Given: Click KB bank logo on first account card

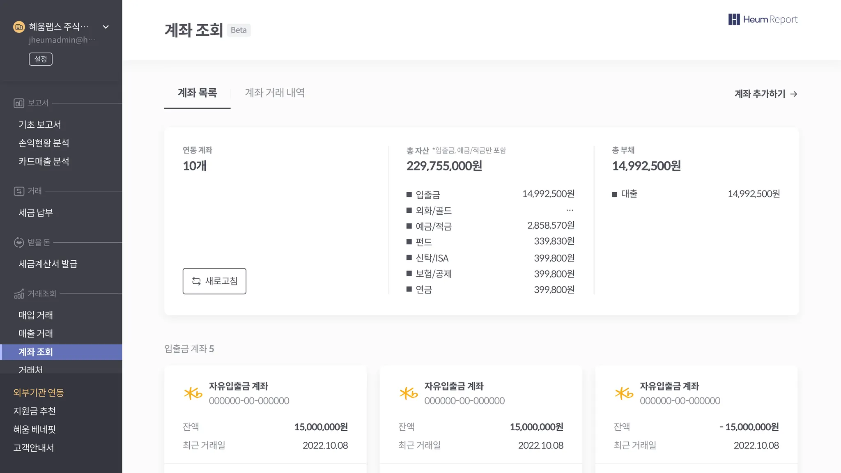Looking at the screenshot, I should 193,393.
